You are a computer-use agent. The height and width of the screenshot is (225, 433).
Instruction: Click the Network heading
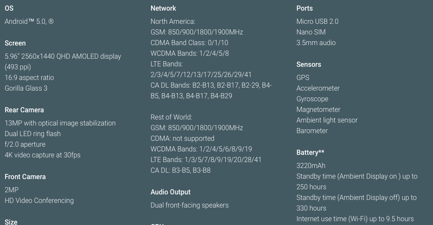163,8
